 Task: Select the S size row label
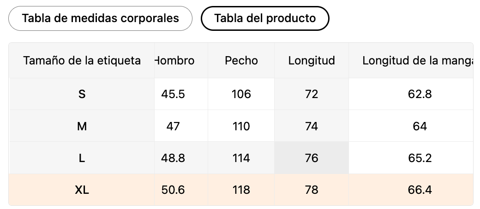coord(82,94)
